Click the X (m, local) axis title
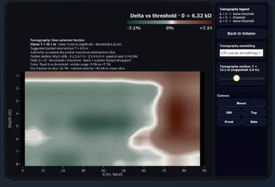275x187 pixels. coord(113,174)
